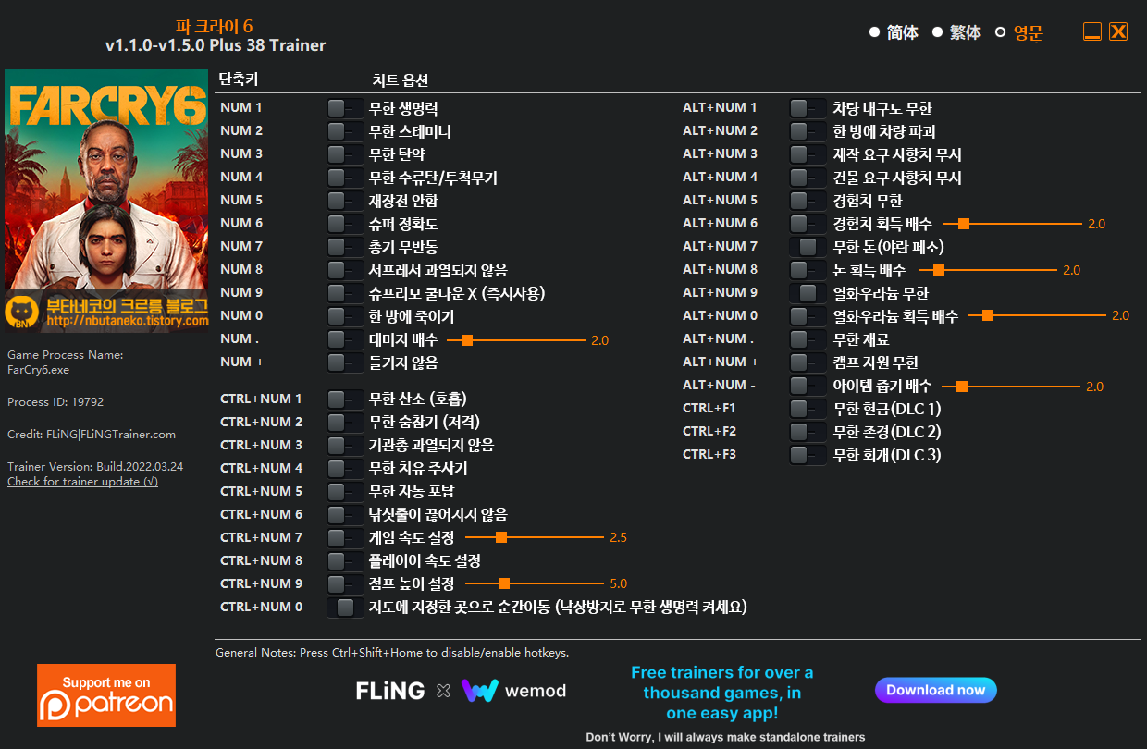The image size is (1147, 749).
Task: Enable 무한 스테미너 toggle
Action: click(346, 131)
